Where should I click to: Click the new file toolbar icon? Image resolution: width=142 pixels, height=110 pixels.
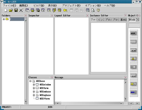tap(6, 10)
